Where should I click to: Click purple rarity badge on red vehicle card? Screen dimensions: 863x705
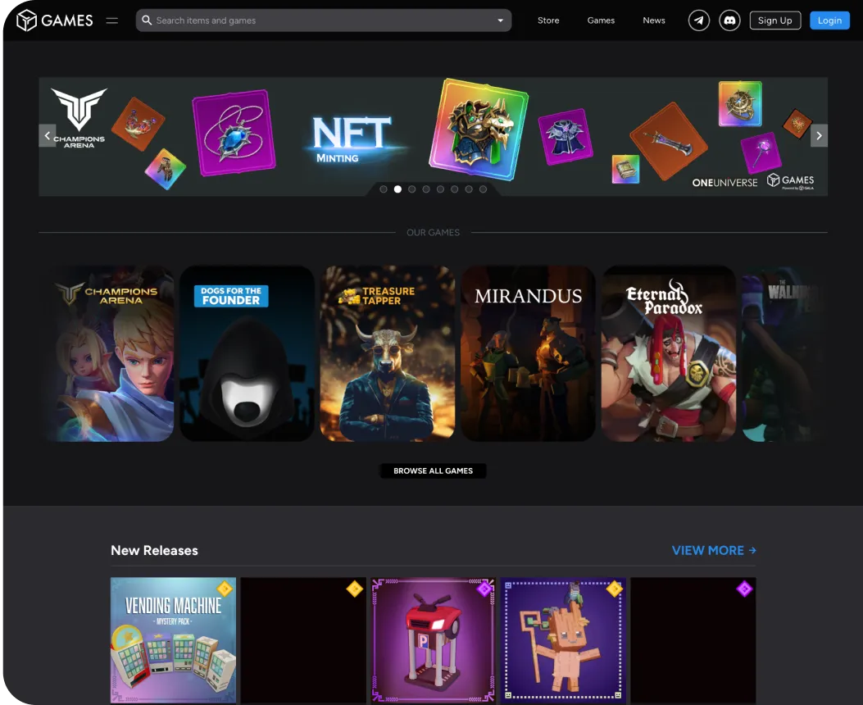(484, 589)
